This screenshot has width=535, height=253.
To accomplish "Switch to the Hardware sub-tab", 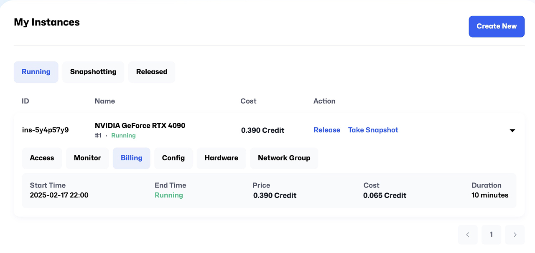I will click(x=221, y=158).
